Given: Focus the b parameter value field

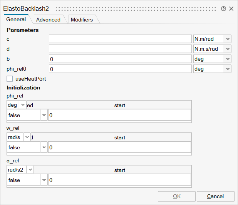Looking at the screenshot, I should pos(120,59).
